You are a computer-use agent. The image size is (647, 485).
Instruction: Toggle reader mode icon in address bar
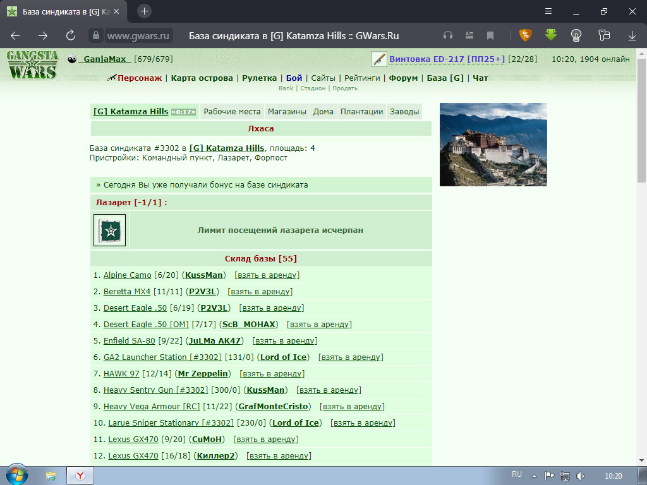(469, 35)
